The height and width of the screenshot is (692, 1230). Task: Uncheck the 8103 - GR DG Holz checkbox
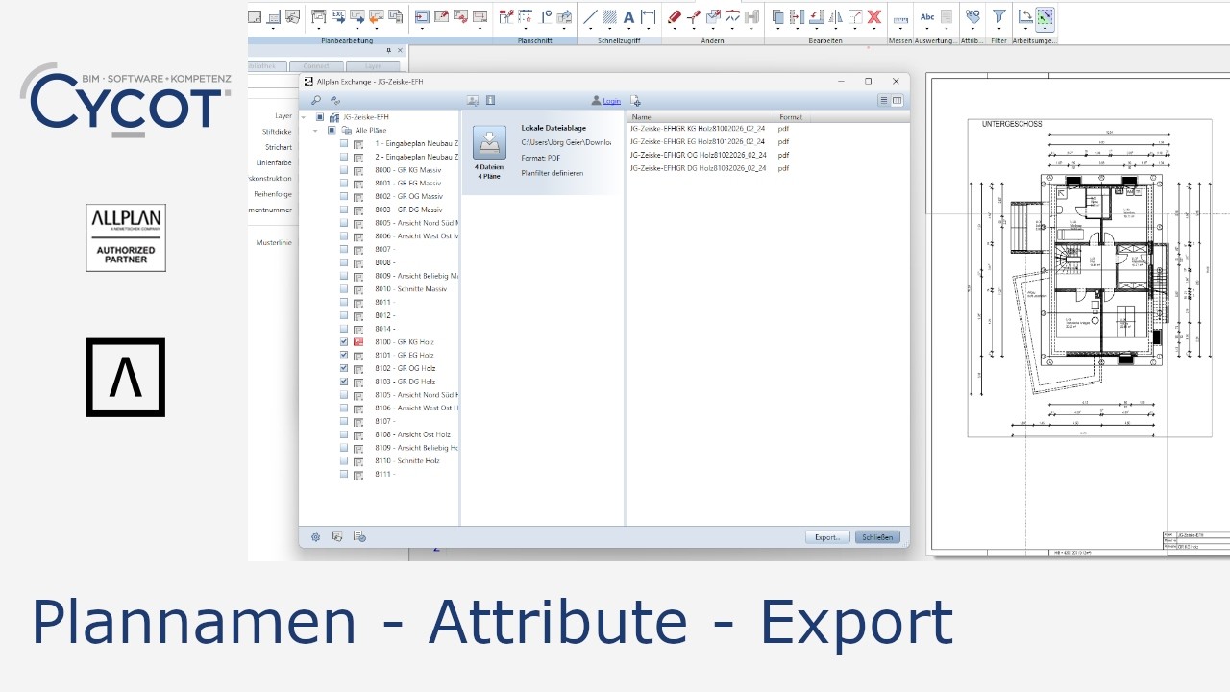pyautogui.click(x=344, y=382)
